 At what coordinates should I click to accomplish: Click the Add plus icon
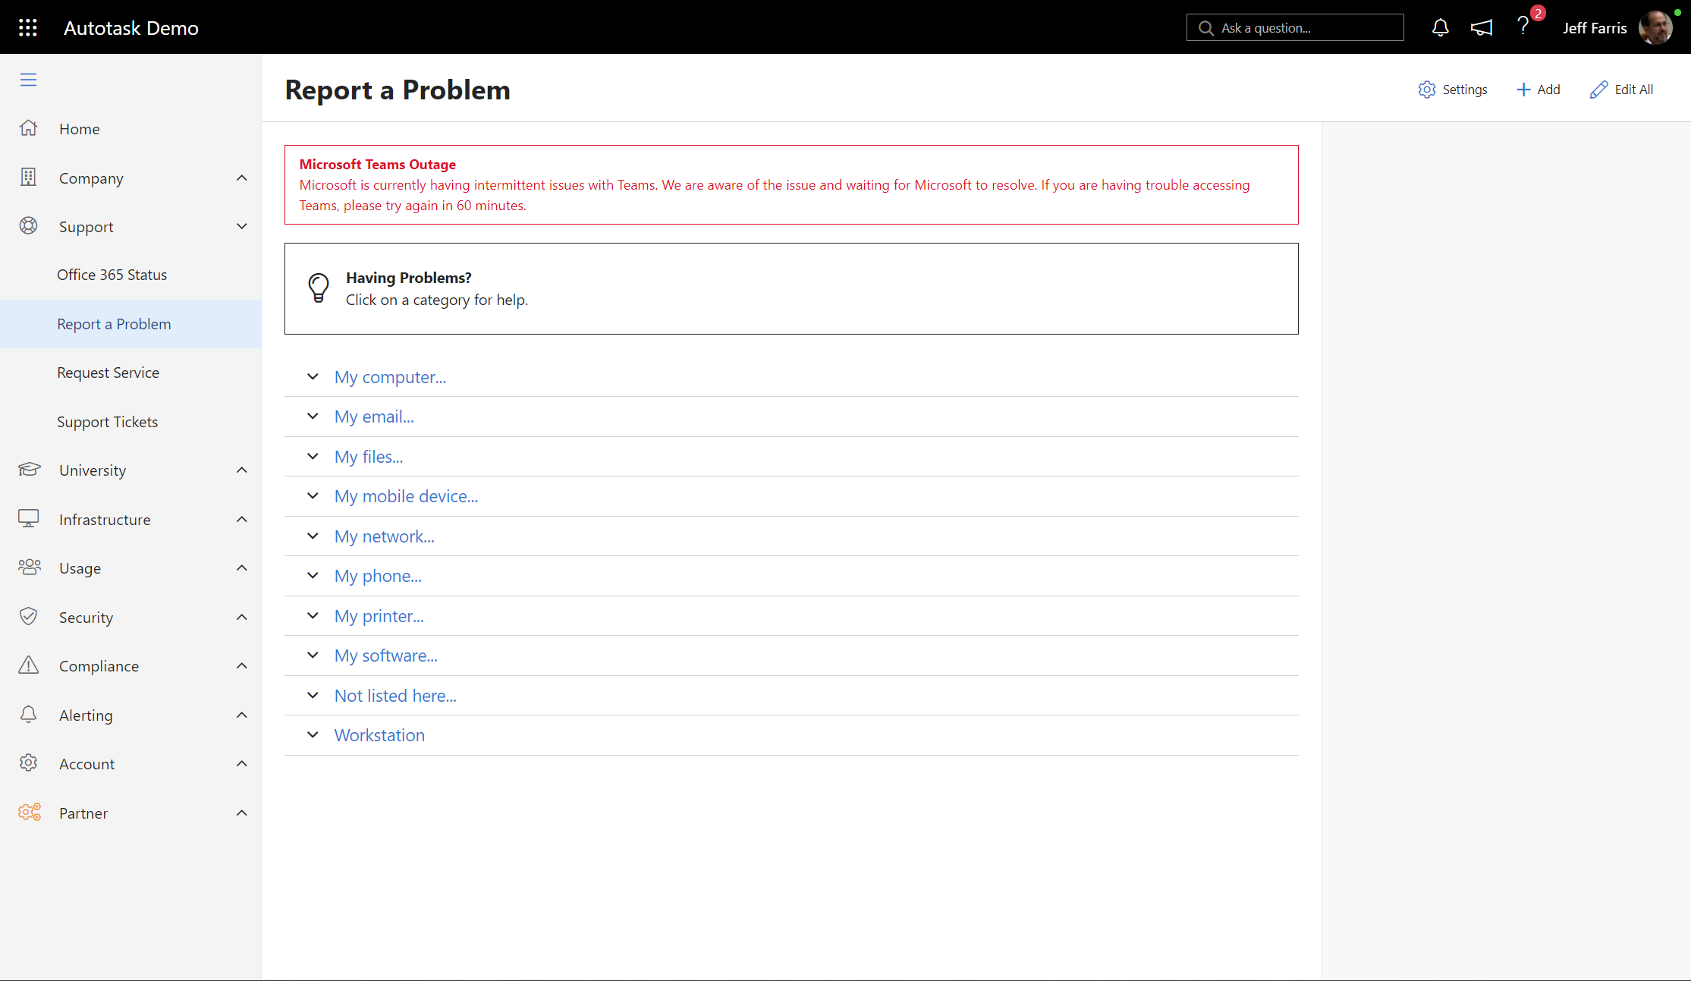click(x=1523, y=90)
